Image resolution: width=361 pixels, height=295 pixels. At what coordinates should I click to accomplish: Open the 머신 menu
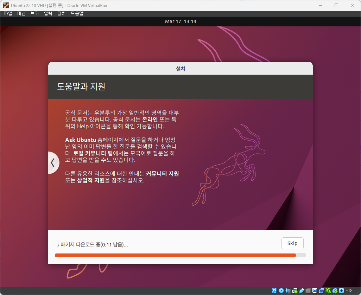(x=21, y=13)
